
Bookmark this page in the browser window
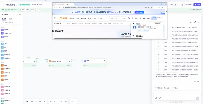[151, 7]
